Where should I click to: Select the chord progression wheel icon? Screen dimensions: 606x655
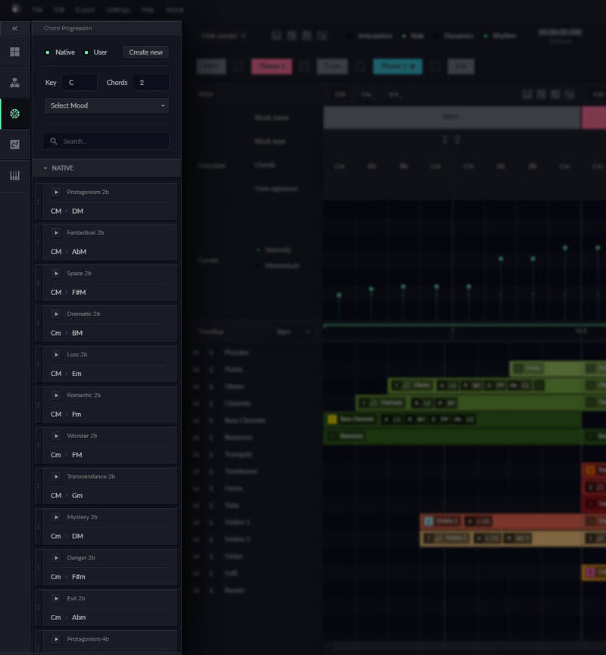[x=14, y=114]
